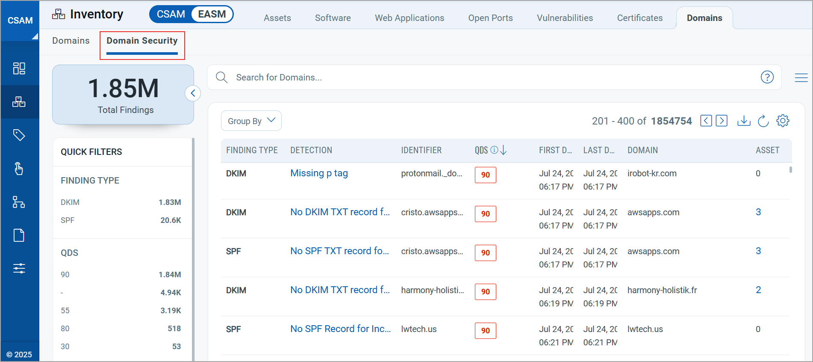Select Domain Security sub-tab
813x362 pixels.
click(x=142, y=41)
